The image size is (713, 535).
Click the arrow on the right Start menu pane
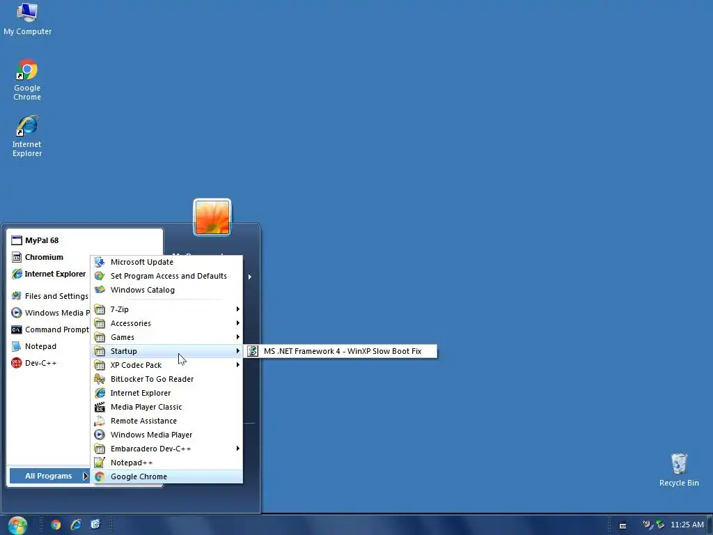click(x=250, y=277)
